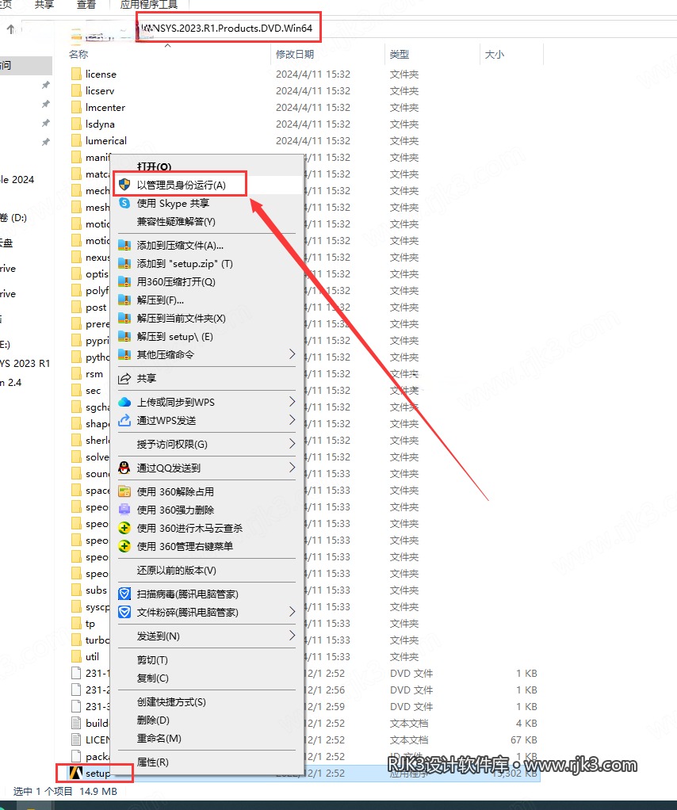Click the up-arrow navigation button

click(x=10, y=29)
